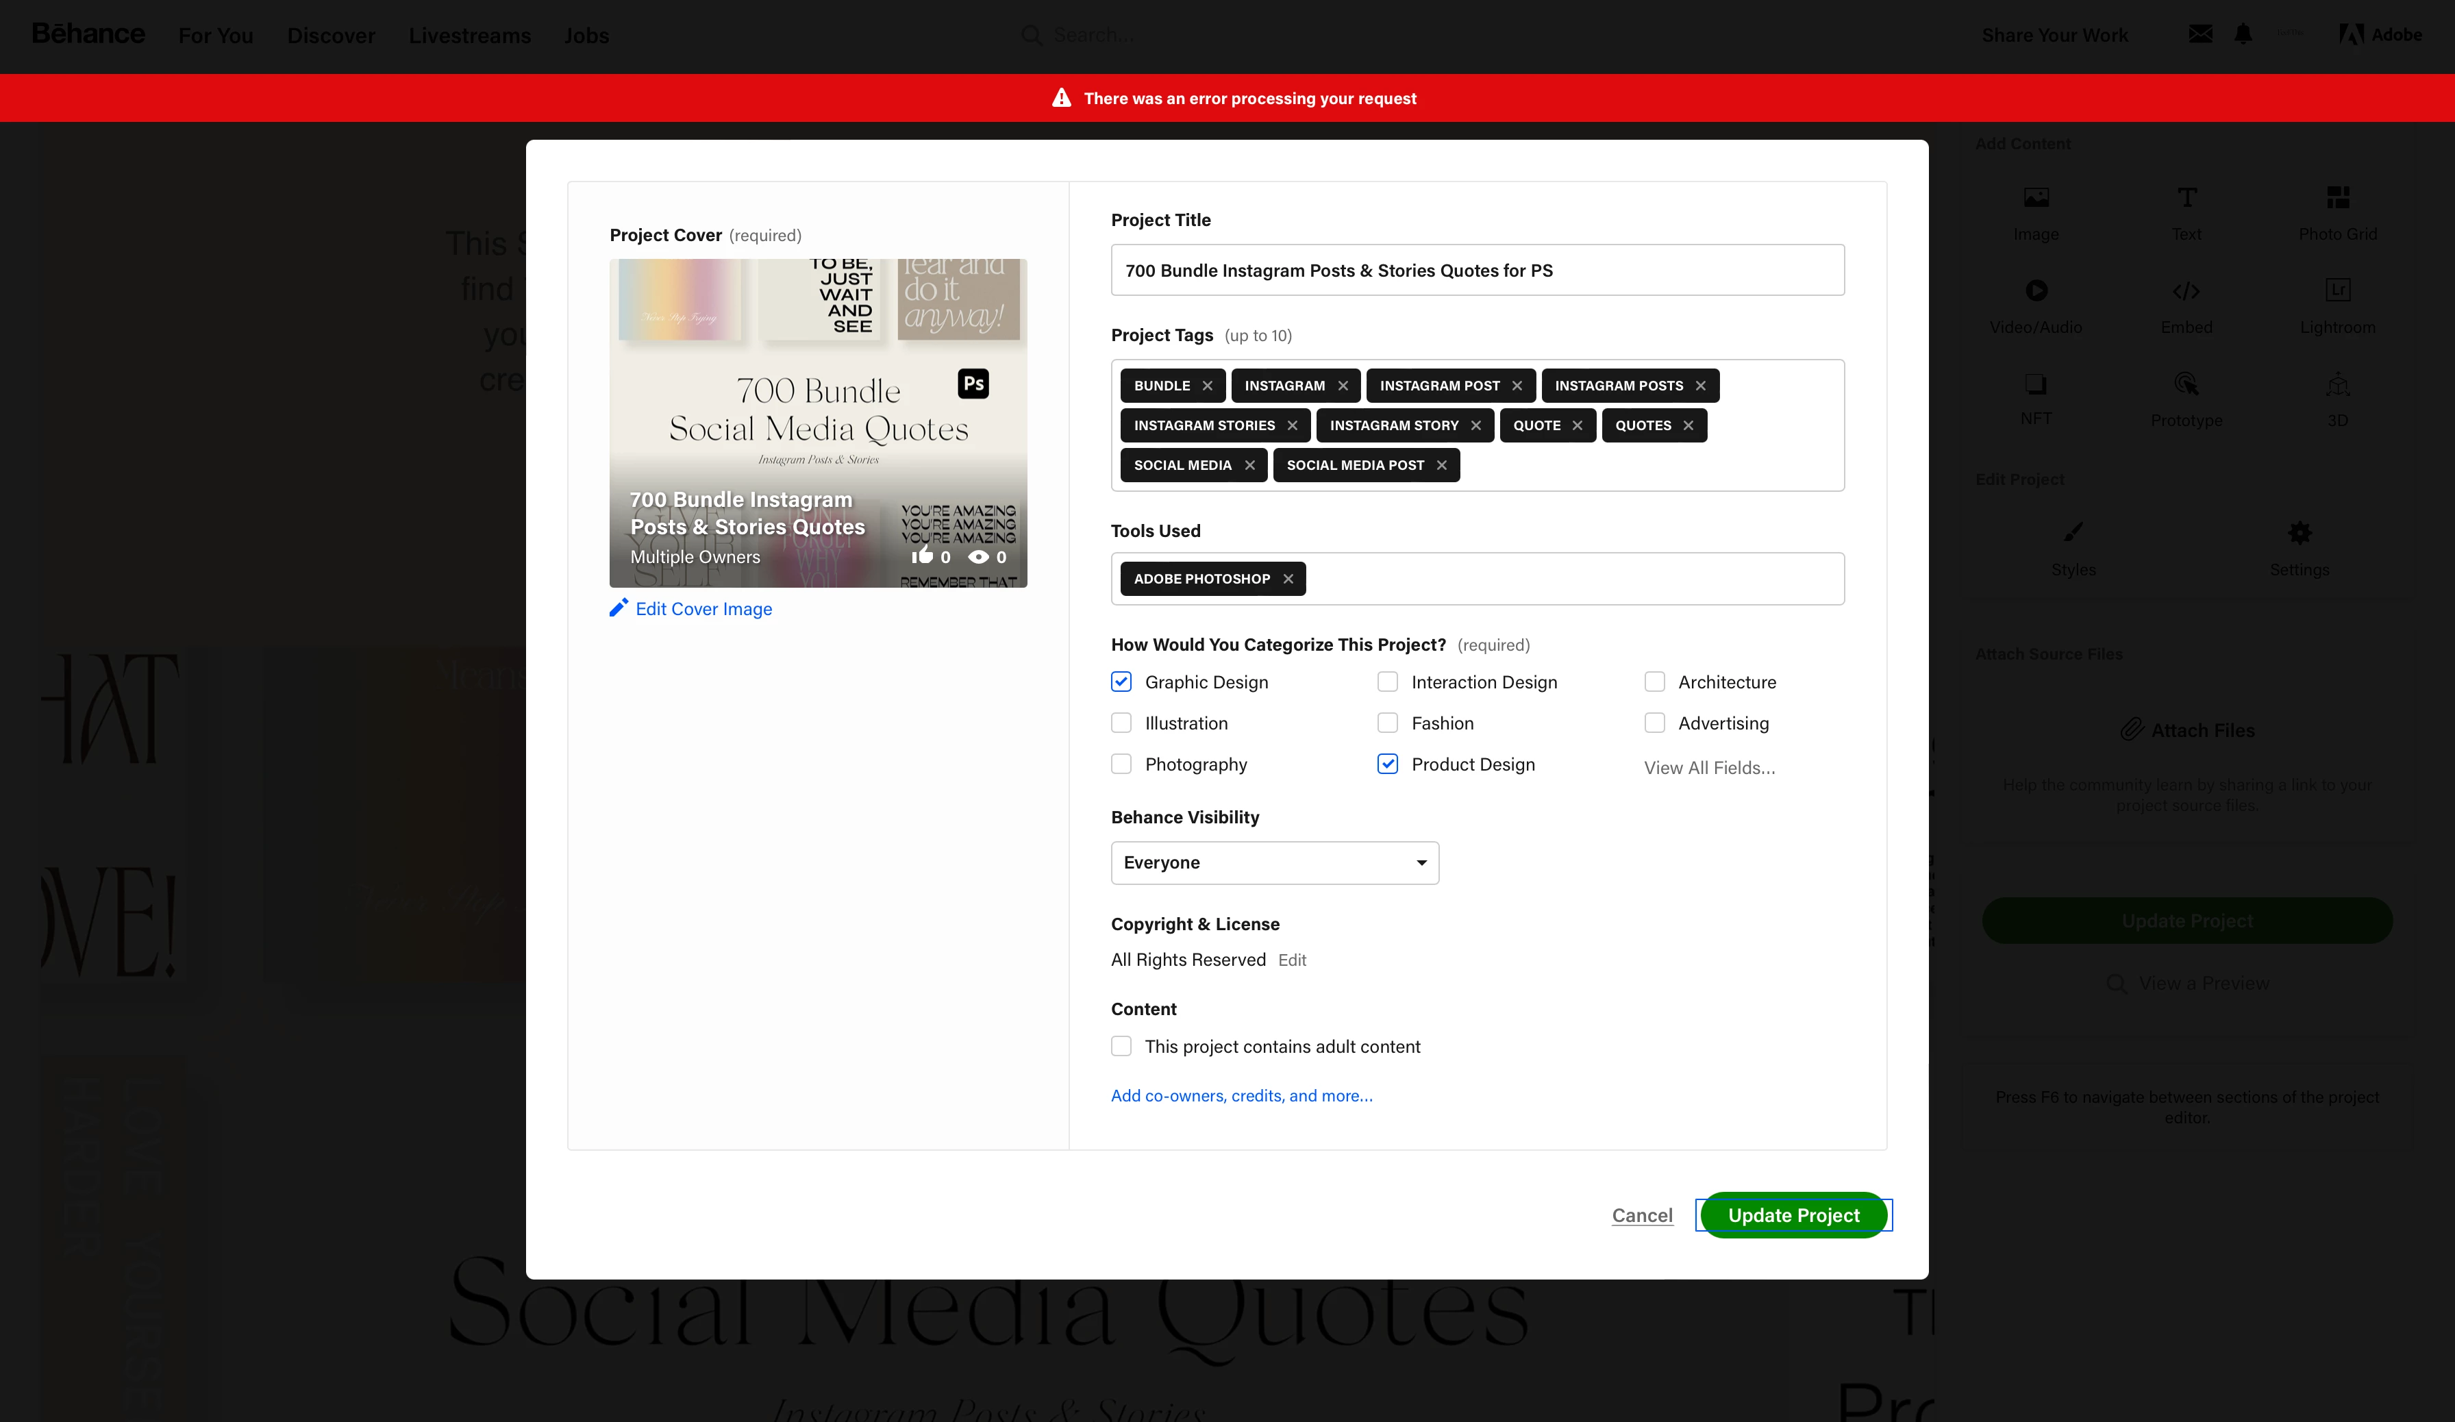Viewport: 2455px width, 1422px height.
Task: Edit the All Rights Reserved license
Action: click(x=1291, y=960)
